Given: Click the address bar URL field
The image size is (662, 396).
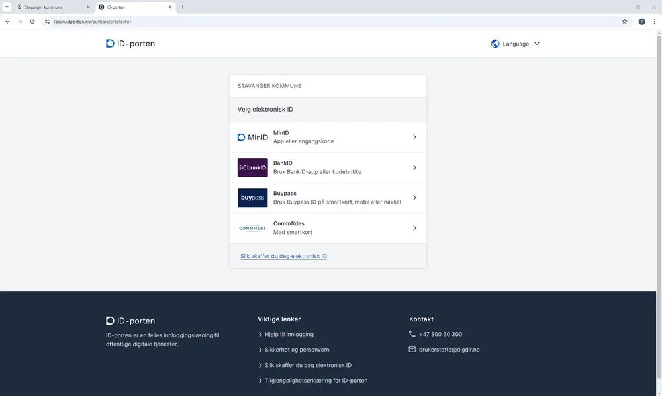Looking at the screenshot, I should (x=331, y=22).
